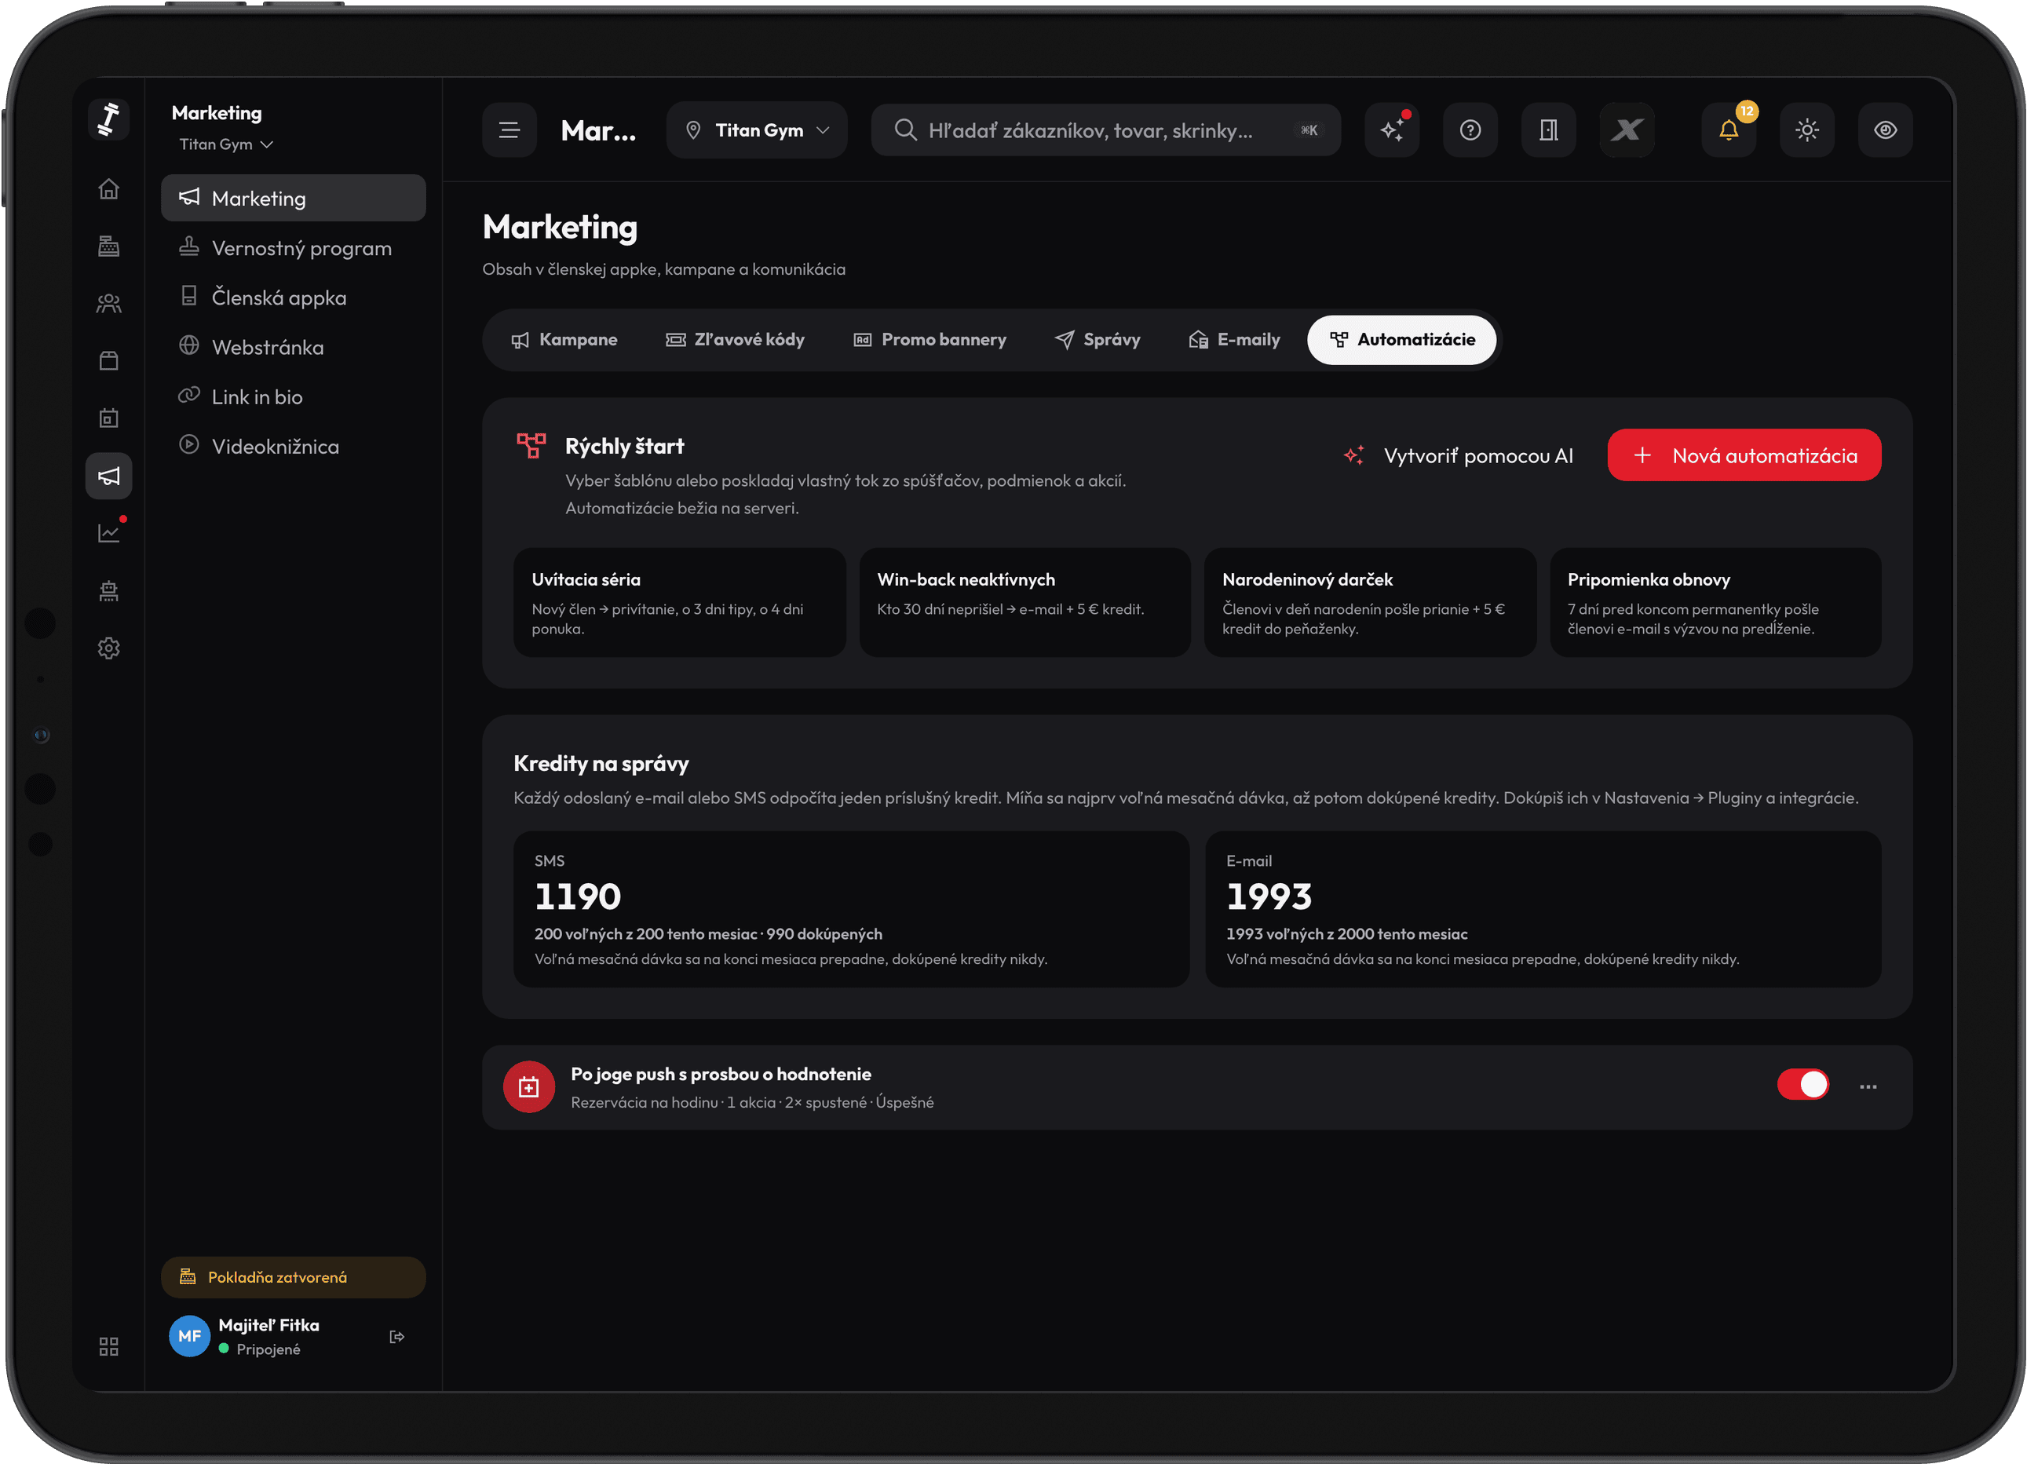2027x1464 pixels.
Task: Open the three-dot menu for the Po joge push automation
Action: [1868, 1087]
